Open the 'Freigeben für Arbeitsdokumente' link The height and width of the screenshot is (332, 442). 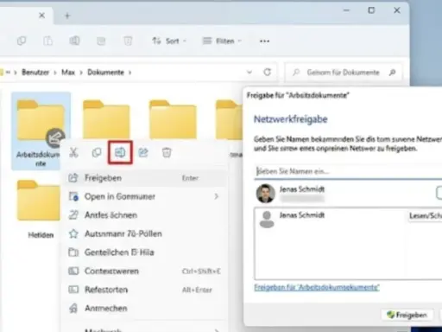pyautogui.click(x=317, y=287)
